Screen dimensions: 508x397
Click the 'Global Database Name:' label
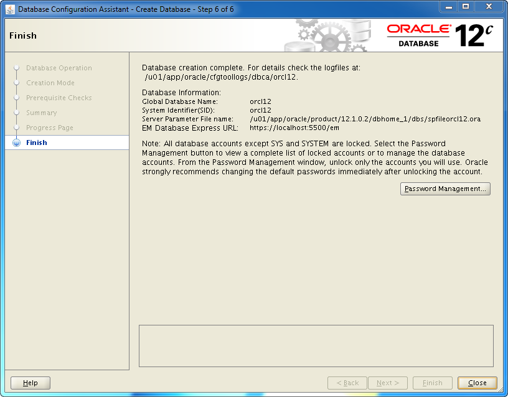(180, 101)
